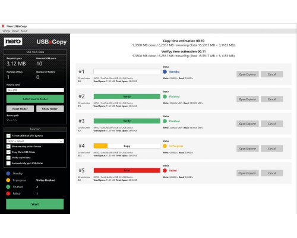
Task: Toggle Show warning before format checkbox
Action: pos(8,146)
